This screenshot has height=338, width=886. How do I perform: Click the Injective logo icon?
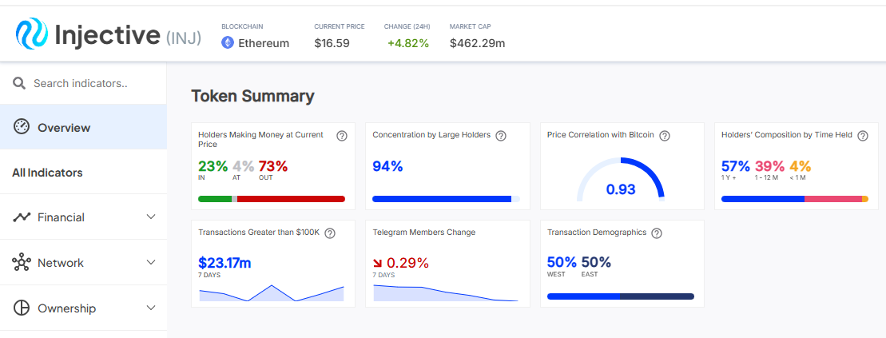(32, 34)
